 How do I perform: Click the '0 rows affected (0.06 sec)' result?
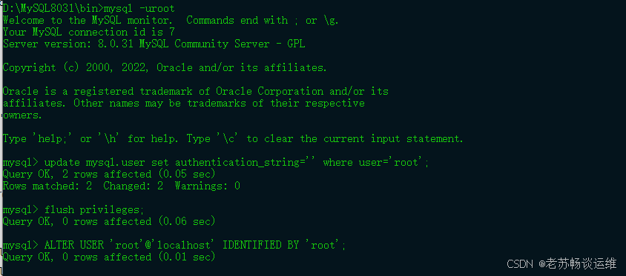tap(139, 221)
